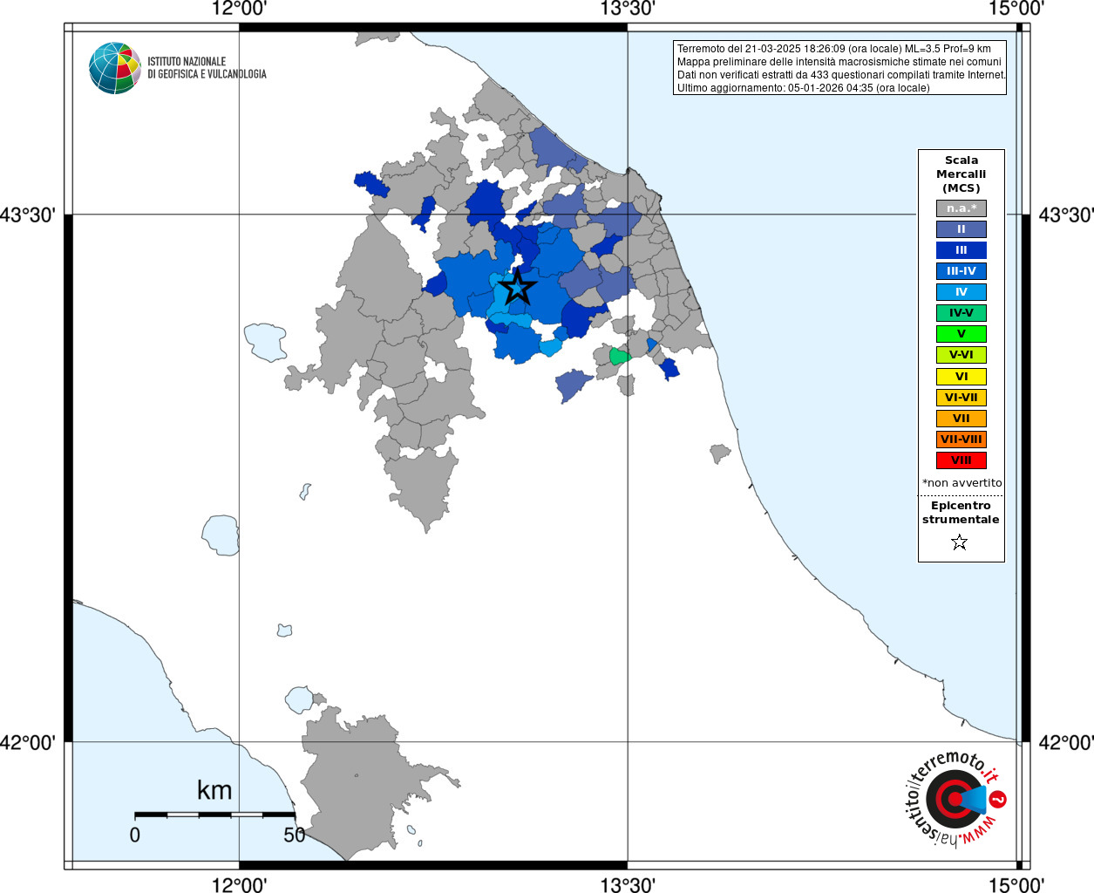
Task: Click the scale bar '0' value
Action: tap(134, 835)
